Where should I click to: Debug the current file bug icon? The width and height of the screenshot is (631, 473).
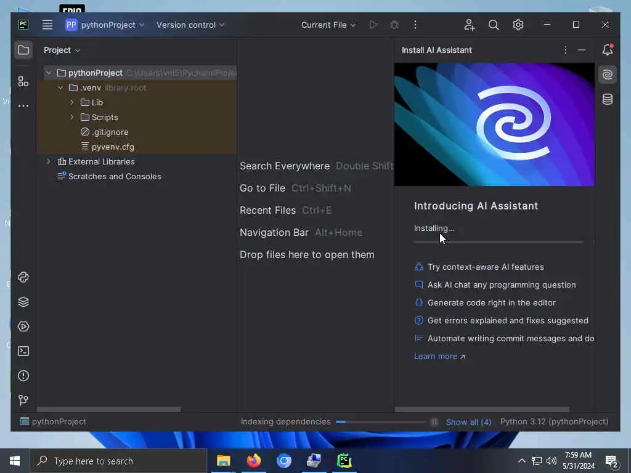pos(394,25)
